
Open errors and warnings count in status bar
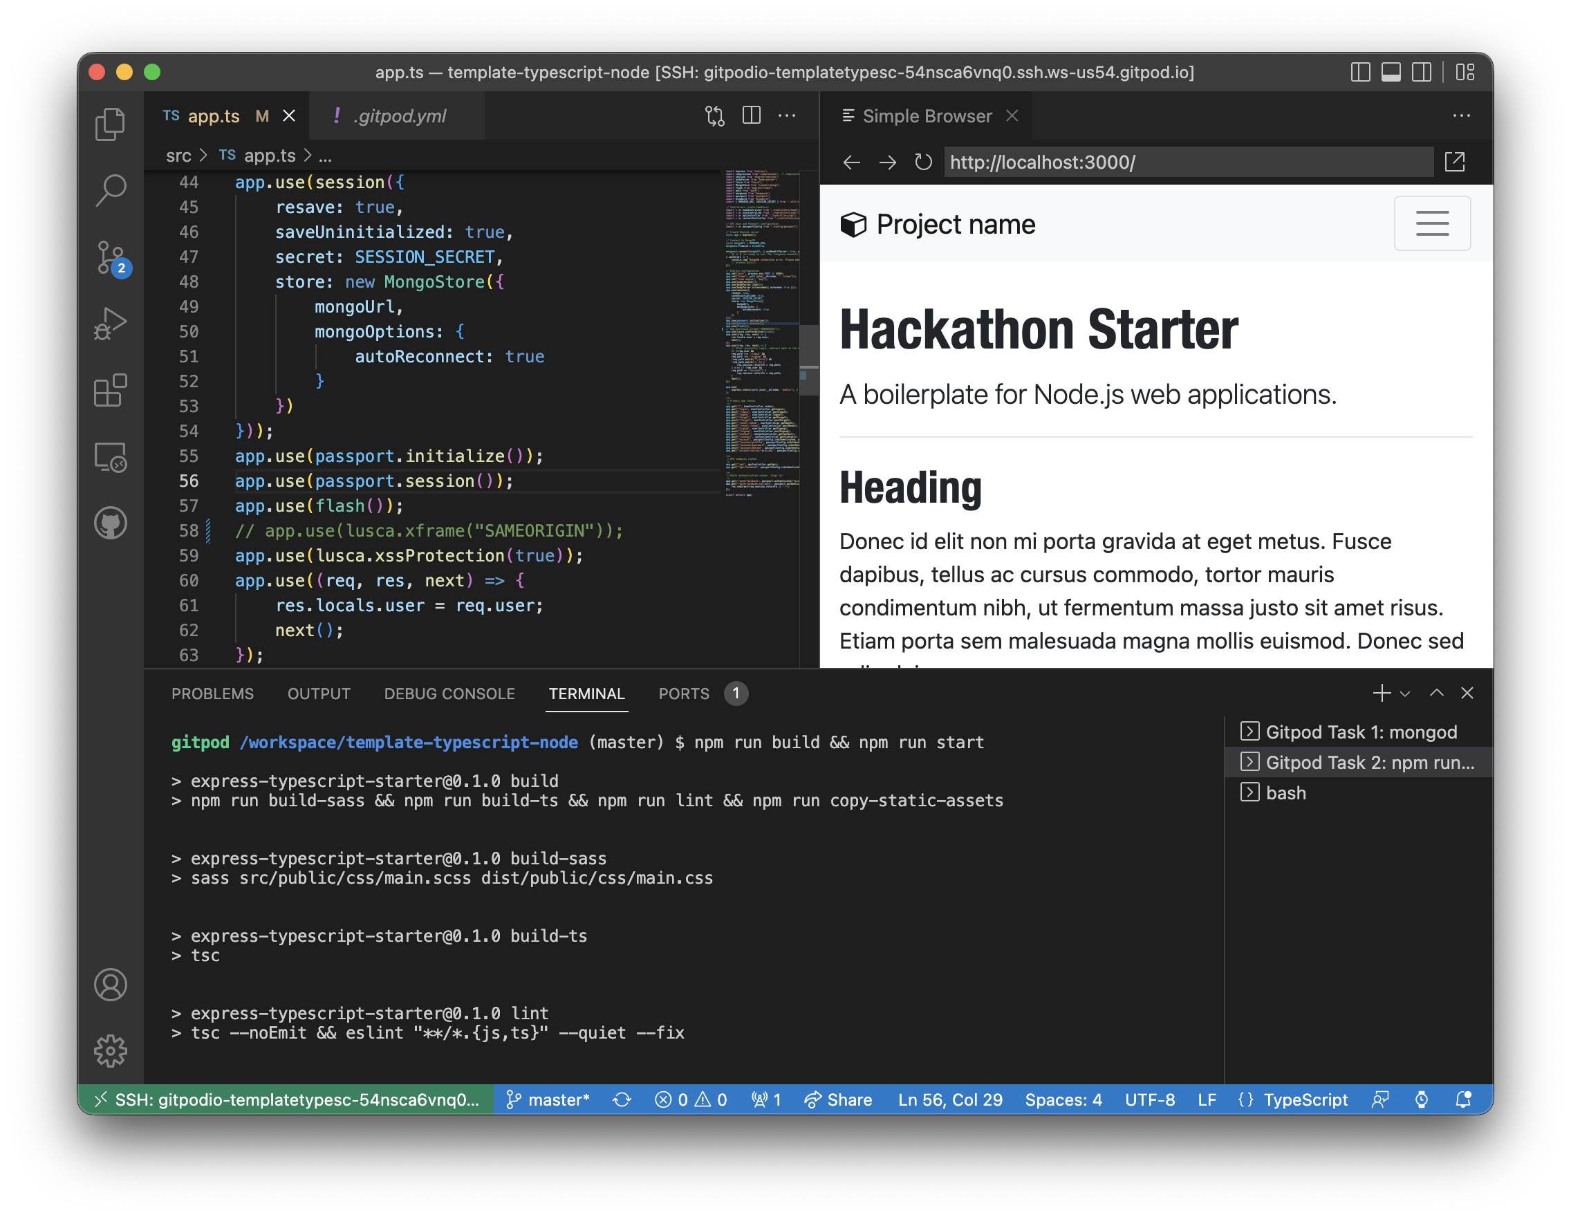coord(691,1099)
